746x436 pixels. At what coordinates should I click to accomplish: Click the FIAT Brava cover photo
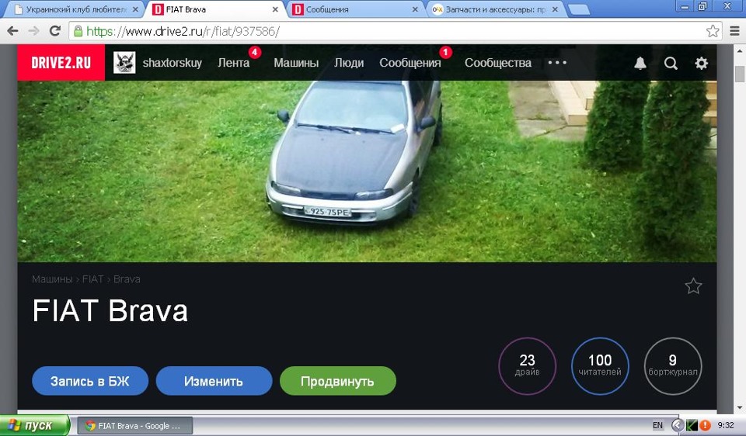tap(367, 171)
